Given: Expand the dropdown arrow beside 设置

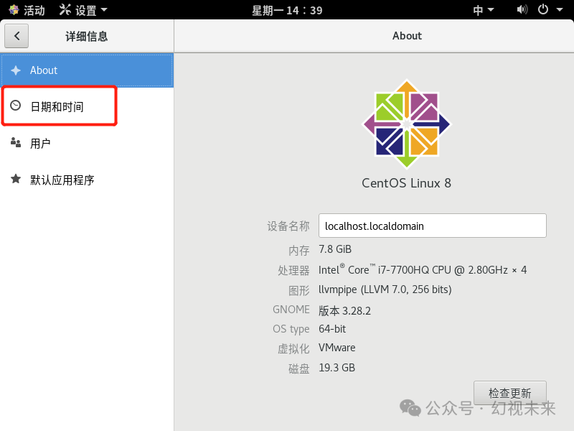Looking at the screenshot, I should (x=104, y=10).
